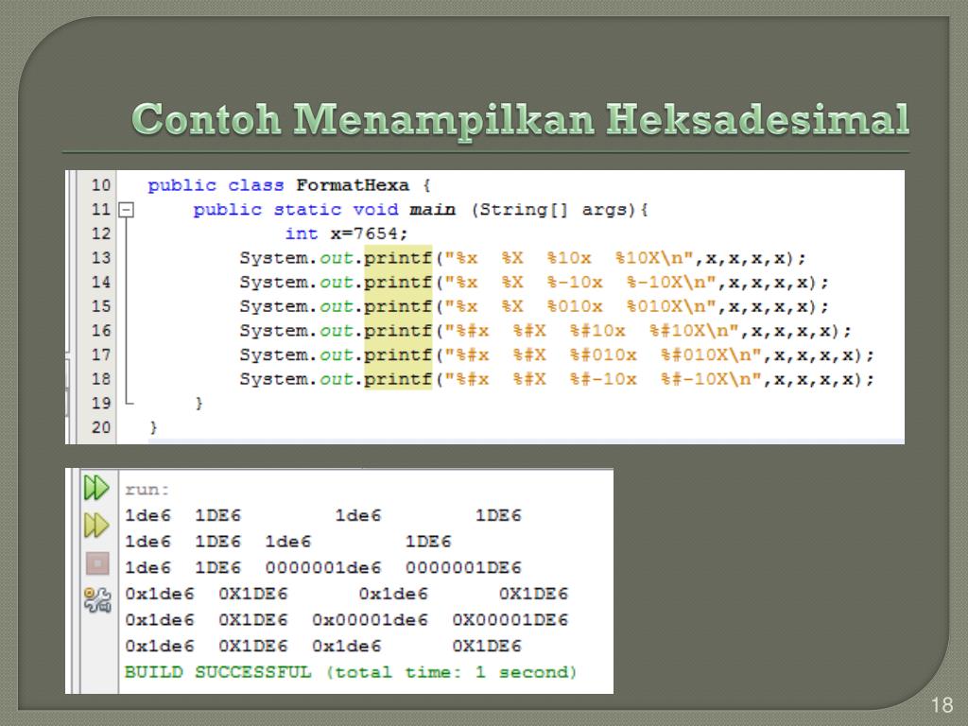Image resolution: width=968 pixels, height=726 pixels.
Task: Open the output settings wrench icon
Action: click(97, 599)
